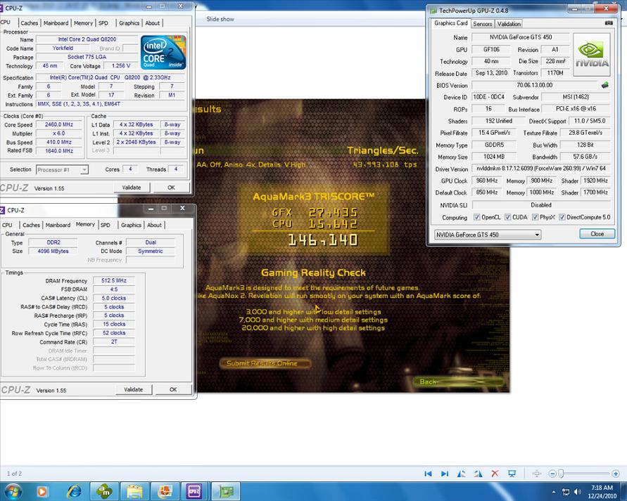
Task: Open the network tray icon
Action: [566, 492]
